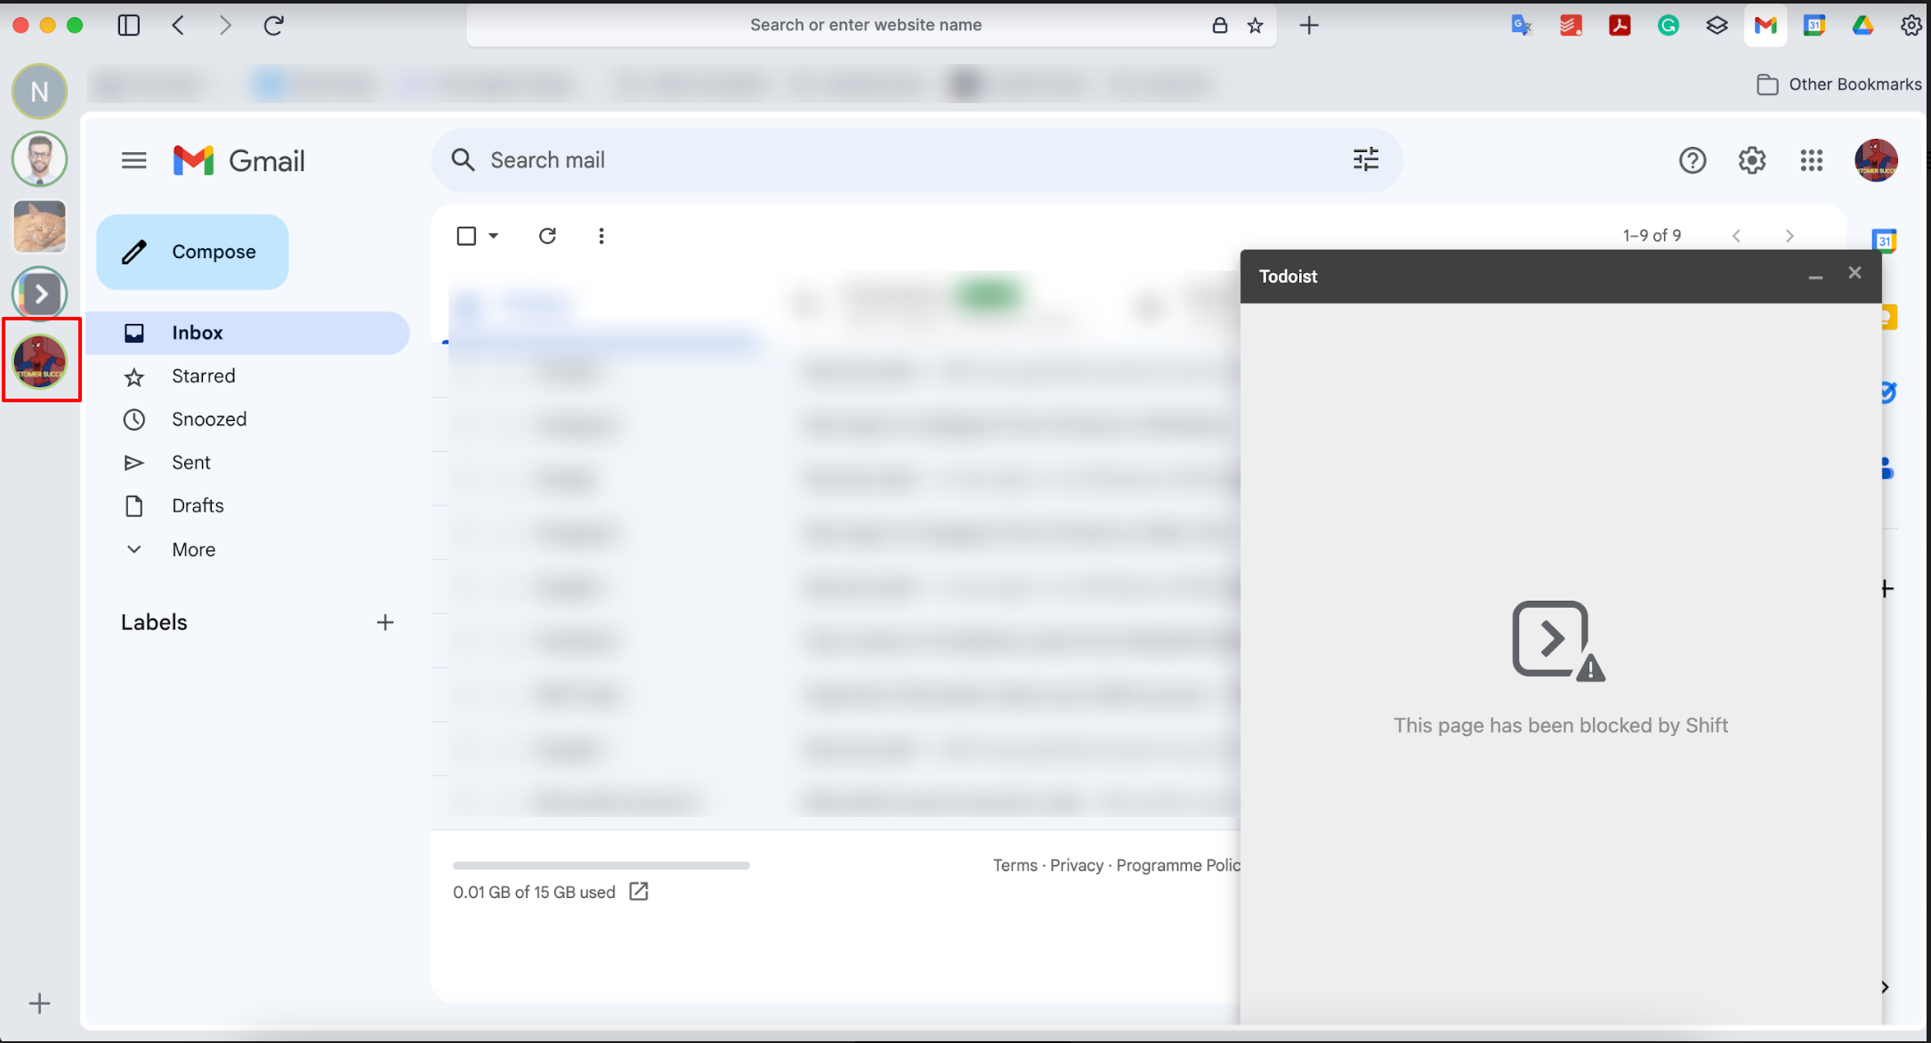The height and width of the screenshot is (1043, 1931).
Task: Go back using the browser back arrow
Action: [x=178, y=25]
